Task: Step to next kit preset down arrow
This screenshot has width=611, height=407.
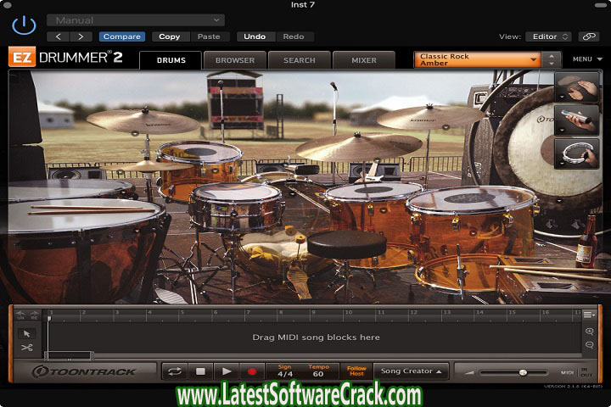Action: 552,64
